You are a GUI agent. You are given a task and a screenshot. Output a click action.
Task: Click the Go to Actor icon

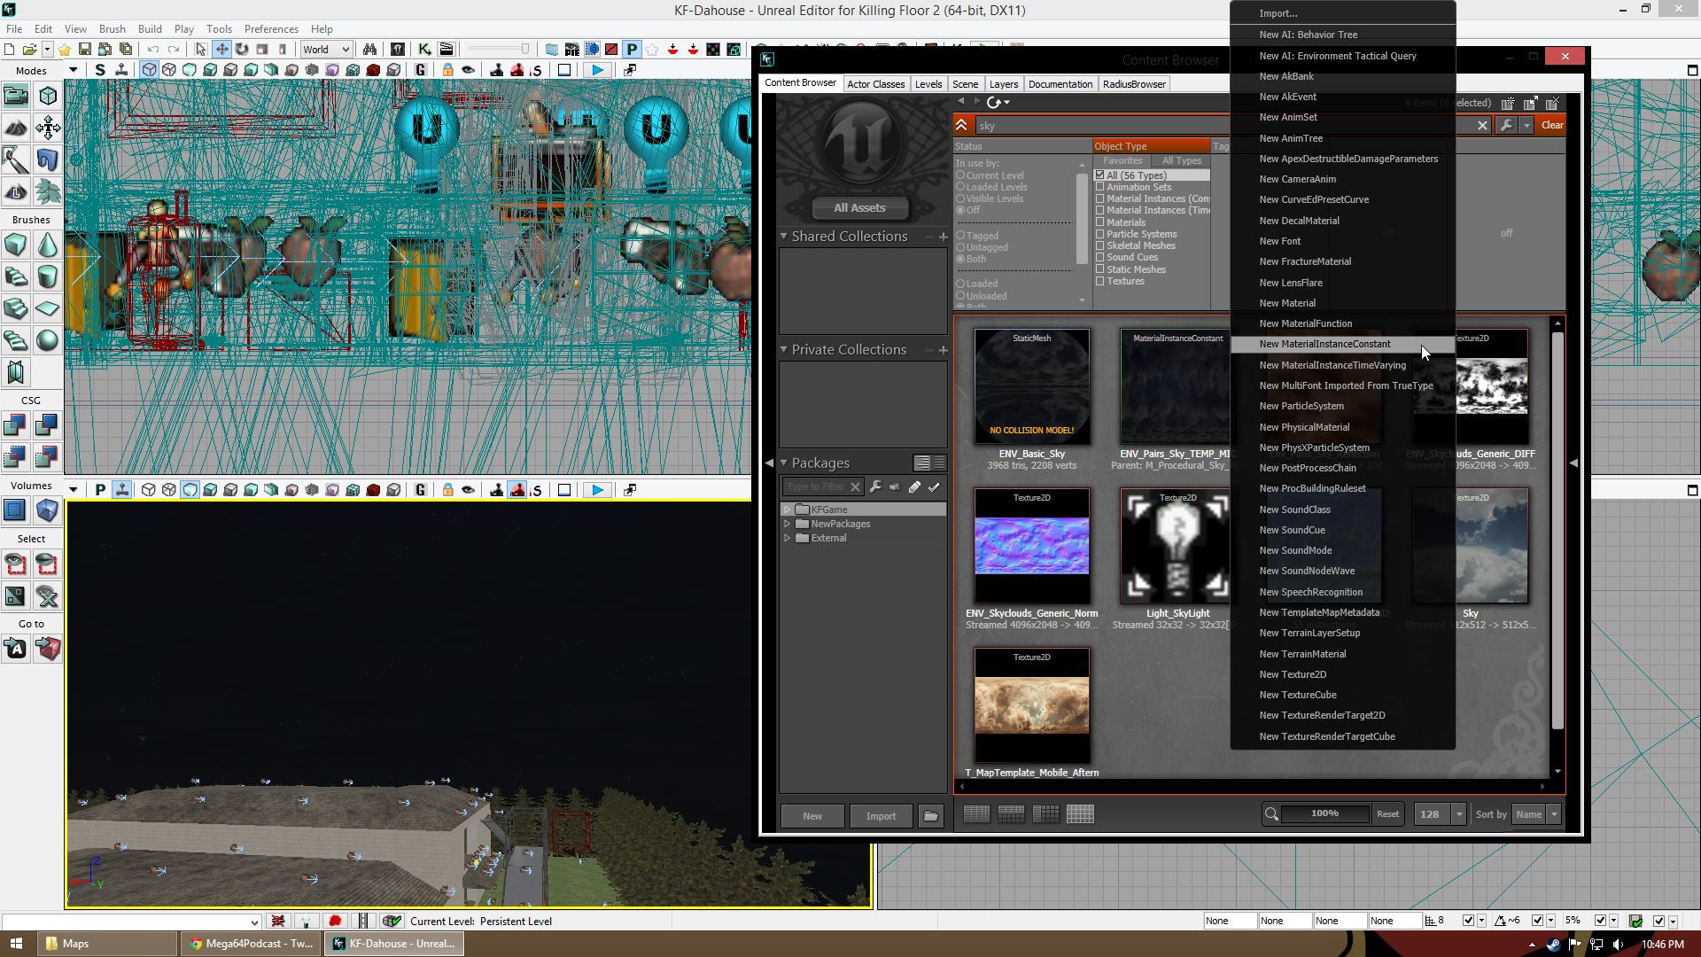click(15, 650)
